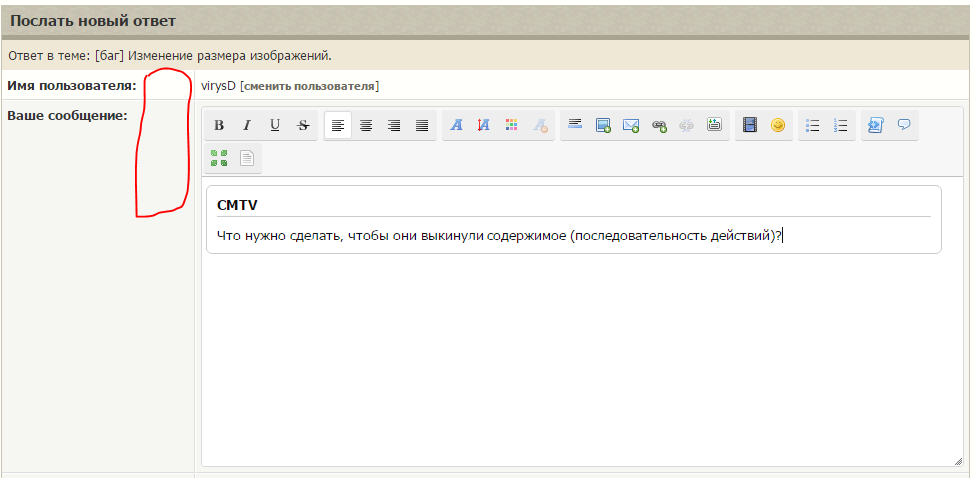Image resolution: width=975 pixels, height=478 pixels.
Task: Center-align the message text
Action: pos(366,126)
